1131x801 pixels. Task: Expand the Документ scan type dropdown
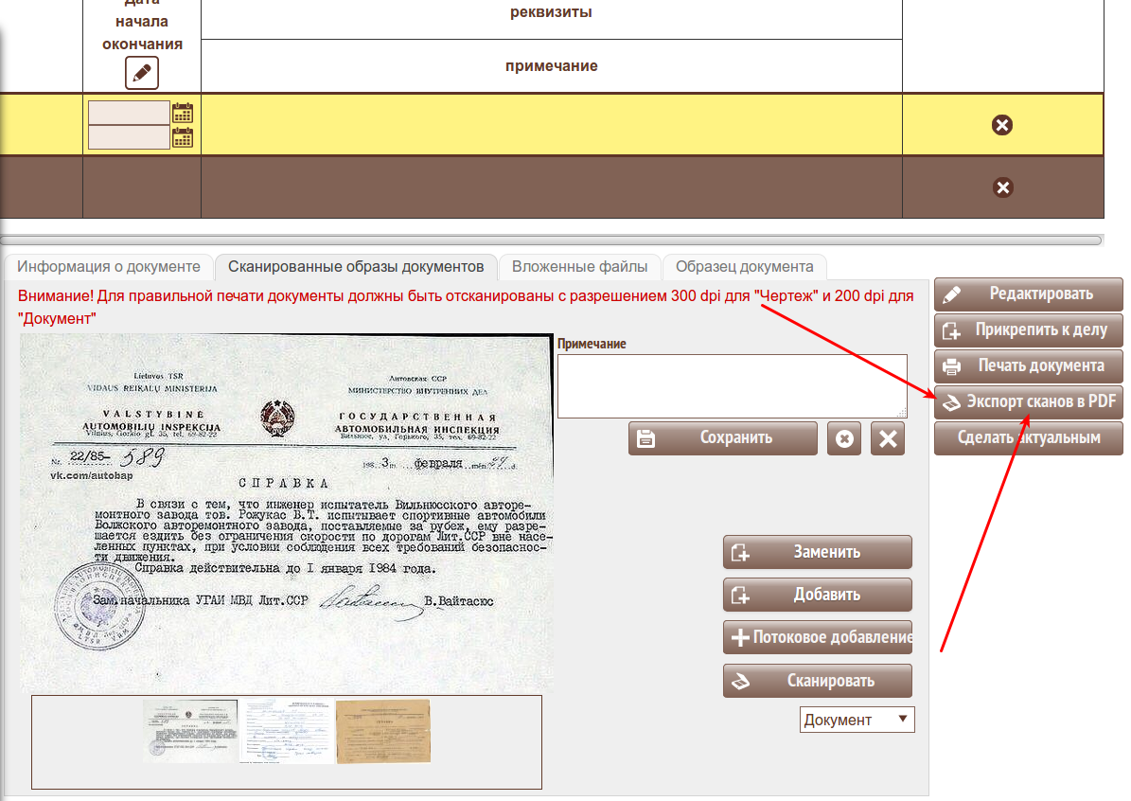[x=857, y=720]
